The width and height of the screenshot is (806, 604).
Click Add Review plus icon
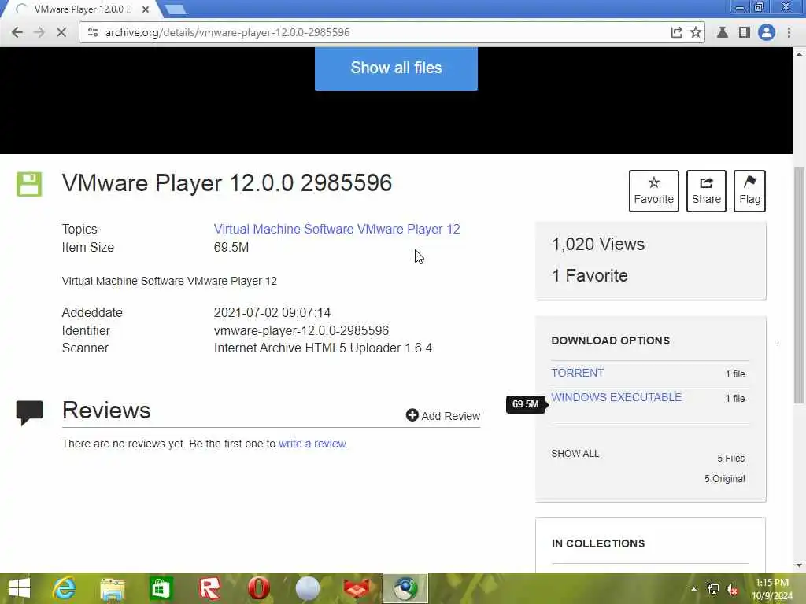click(x=412, y=415)
